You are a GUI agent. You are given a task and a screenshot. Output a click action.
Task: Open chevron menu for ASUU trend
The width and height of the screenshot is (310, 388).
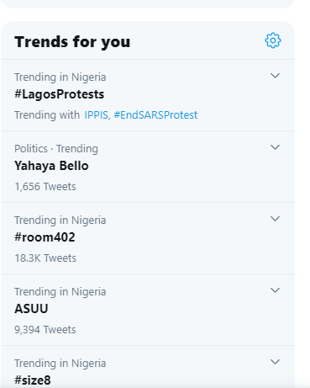point(275,290)
